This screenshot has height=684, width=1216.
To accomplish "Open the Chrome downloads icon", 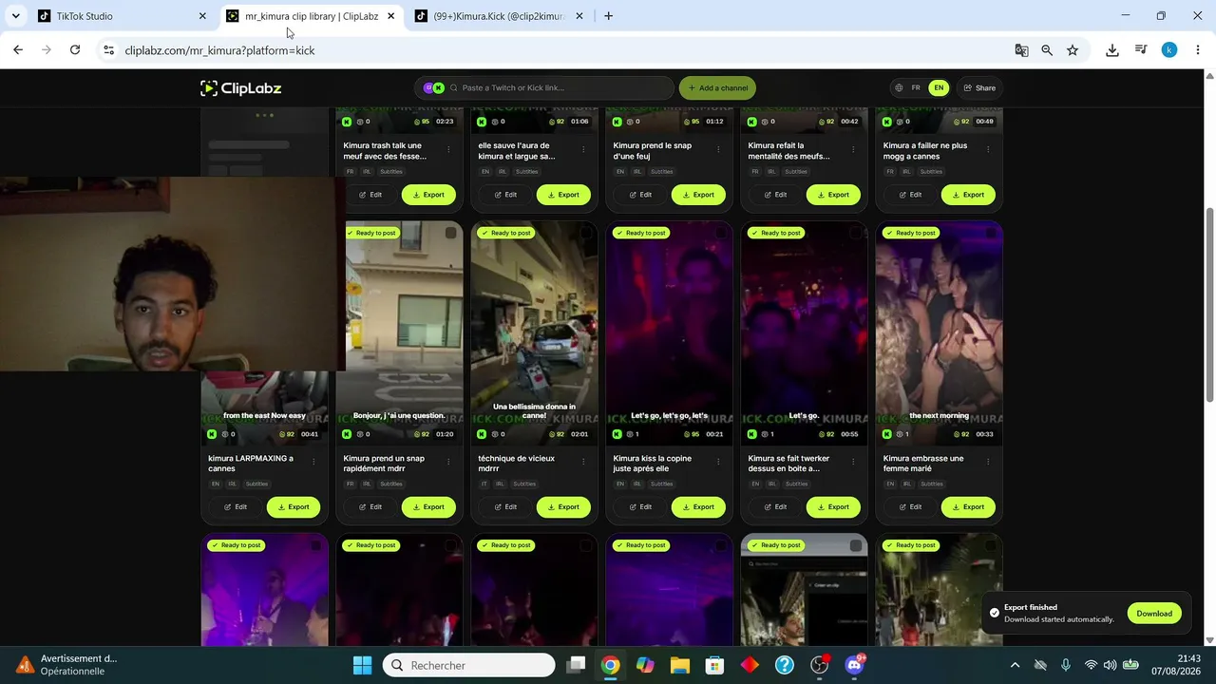I will click(x=1112, y=50).
